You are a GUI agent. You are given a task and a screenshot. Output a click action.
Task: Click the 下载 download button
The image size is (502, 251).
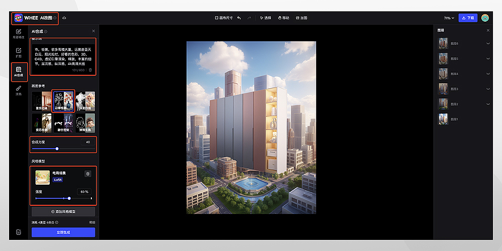468,18
